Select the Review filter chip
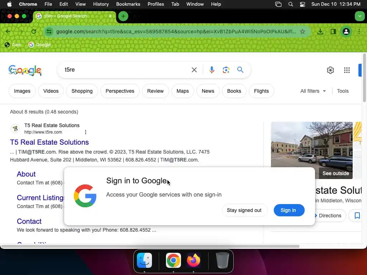 click(x=155, y=91)
